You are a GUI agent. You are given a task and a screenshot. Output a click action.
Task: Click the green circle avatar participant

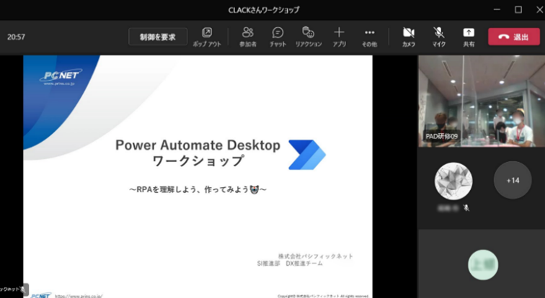point(483,265)
